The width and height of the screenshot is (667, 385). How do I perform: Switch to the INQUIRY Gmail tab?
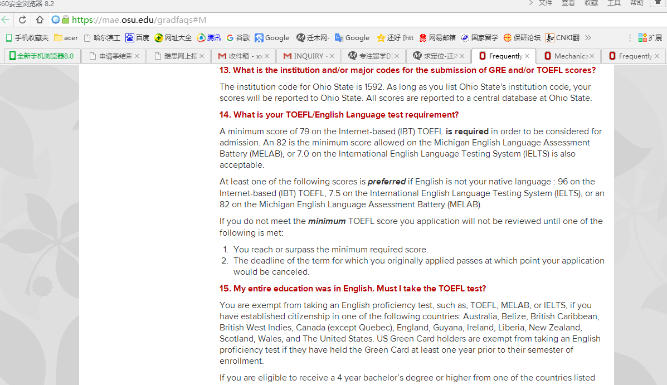click(x=309, y=56)
